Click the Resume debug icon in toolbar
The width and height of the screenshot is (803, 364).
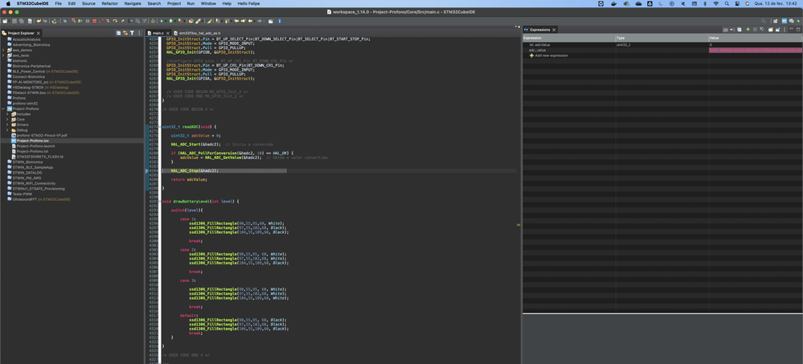tap(80, 21)
